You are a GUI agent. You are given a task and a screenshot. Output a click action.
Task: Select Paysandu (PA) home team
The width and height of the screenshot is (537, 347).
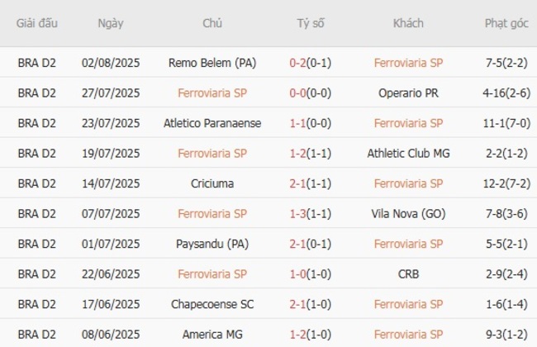coord(211,244)
